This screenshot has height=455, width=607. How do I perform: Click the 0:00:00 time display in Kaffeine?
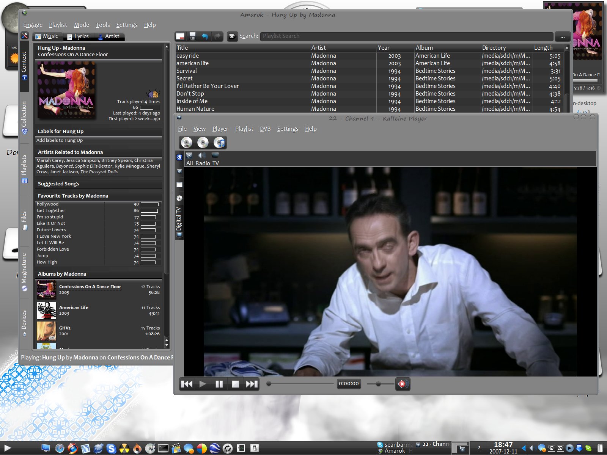click(349, 384)
